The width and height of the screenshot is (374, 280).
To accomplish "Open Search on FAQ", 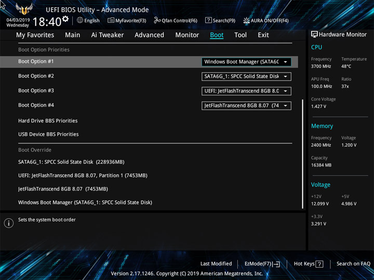I will click(353, 264).
